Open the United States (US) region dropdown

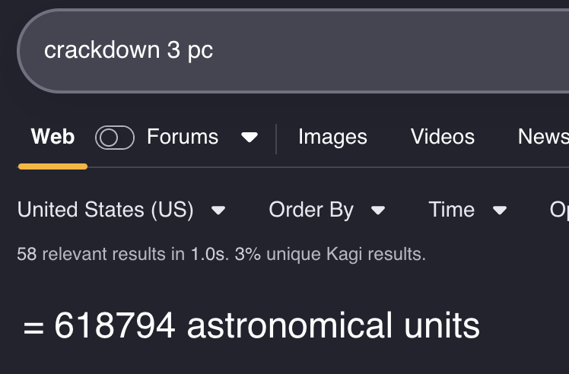[x=106, y=210]
